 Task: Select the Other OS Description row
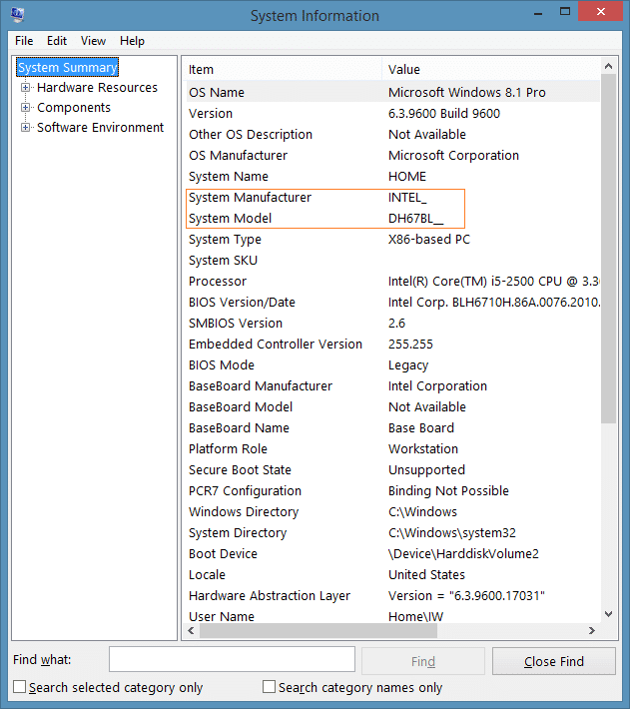coord(392,134)
